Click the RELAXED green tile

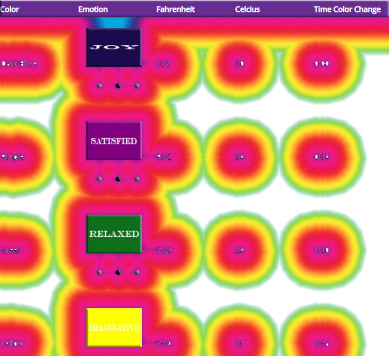(x=114, y=234)
